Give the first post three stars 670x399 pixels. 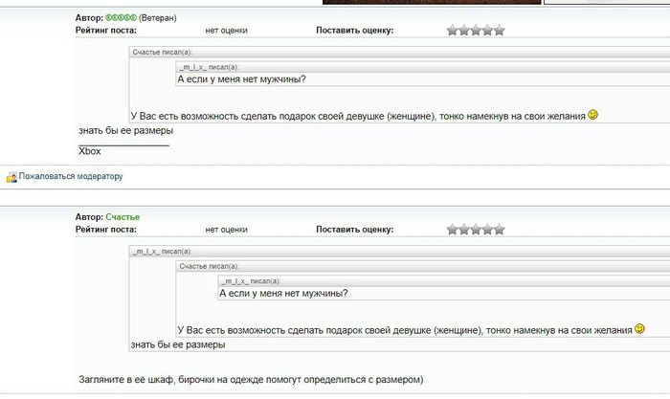click(476, 31)
